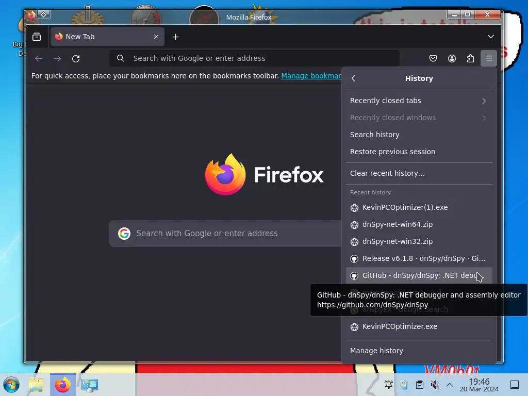This screenshot has width=528, height=396.
Task: Open Release v6.1.8 dnSpy history entry
Action: (419, 259)
